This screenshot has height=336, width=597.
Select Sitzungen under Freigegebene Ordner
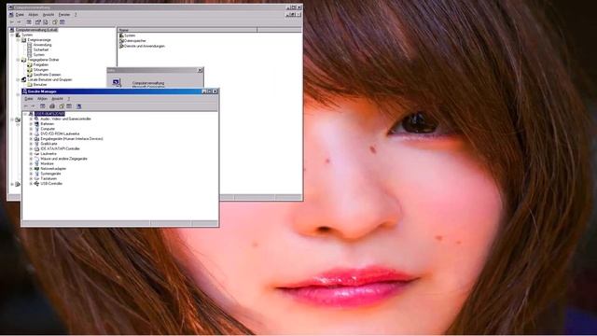tap(41, 70)
